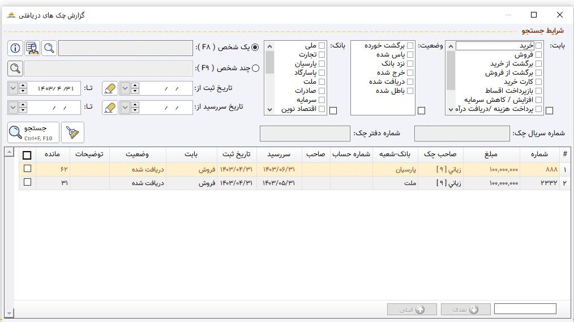
Task: Click magnifier icon for چند شخص field
Action: 15,68
